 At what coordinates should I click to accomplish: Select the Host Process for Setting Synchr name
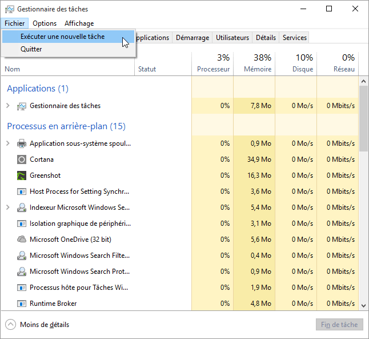(79, 192)
